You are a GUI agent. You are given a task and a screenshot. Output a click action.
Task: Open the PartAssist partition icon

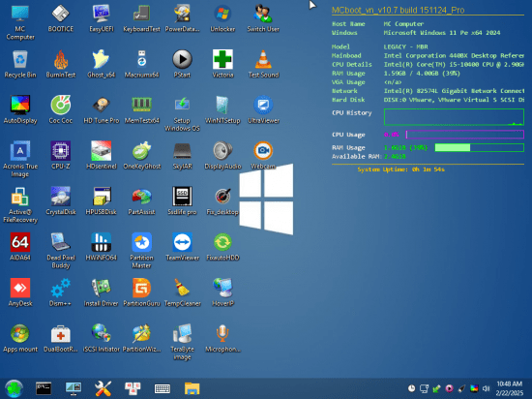(x=141, y=200)
